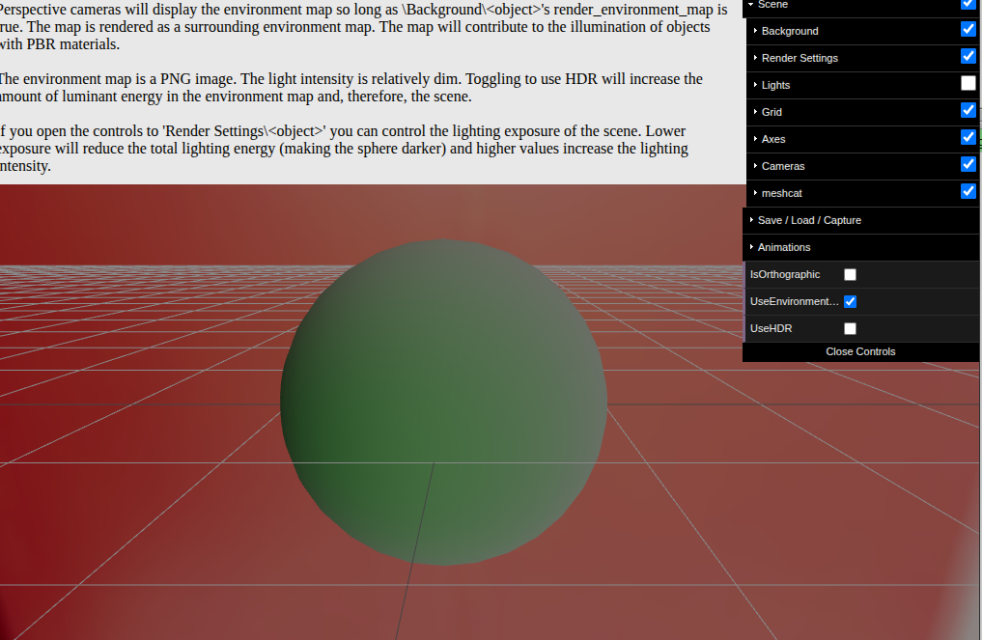Click the Close Controls button
The width and height of the screenshot is (982, 640).
pyautogui.click(x=860, y=351)
